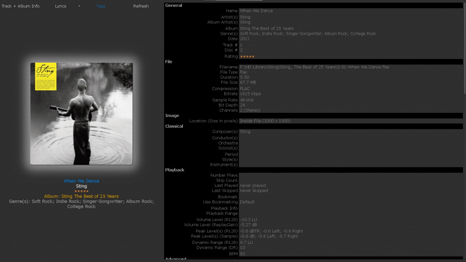Screen dimensions: 466x262
Task: Click the empty Orchestra field
Action: click(351, 143)
